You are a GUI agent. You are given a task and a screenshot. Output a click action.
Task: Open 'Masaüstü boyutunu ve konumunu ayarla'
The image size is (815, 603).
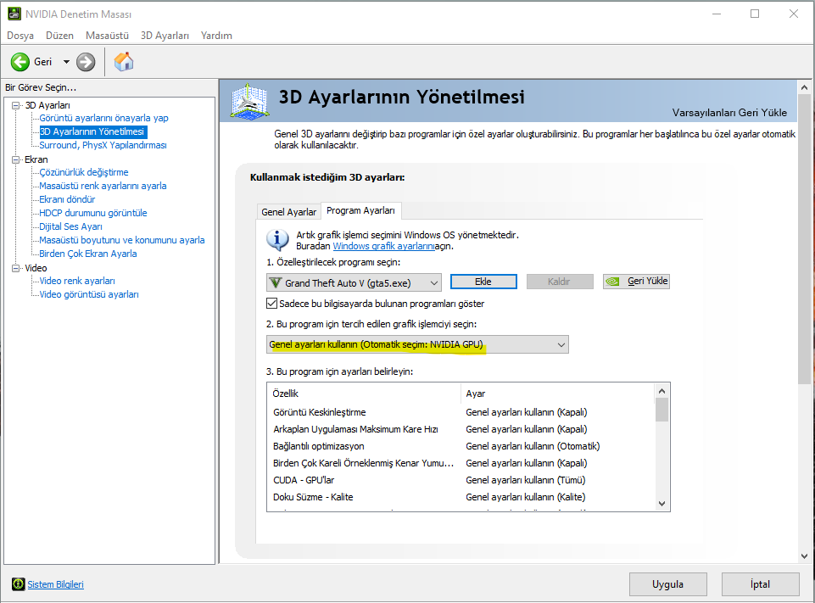(x=122, y=240)
